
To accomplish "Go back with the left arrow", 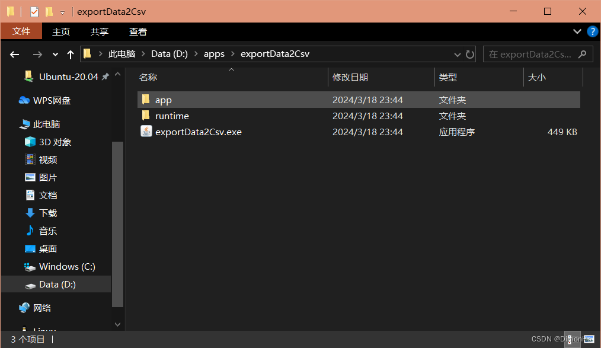I will click(15, 55).
